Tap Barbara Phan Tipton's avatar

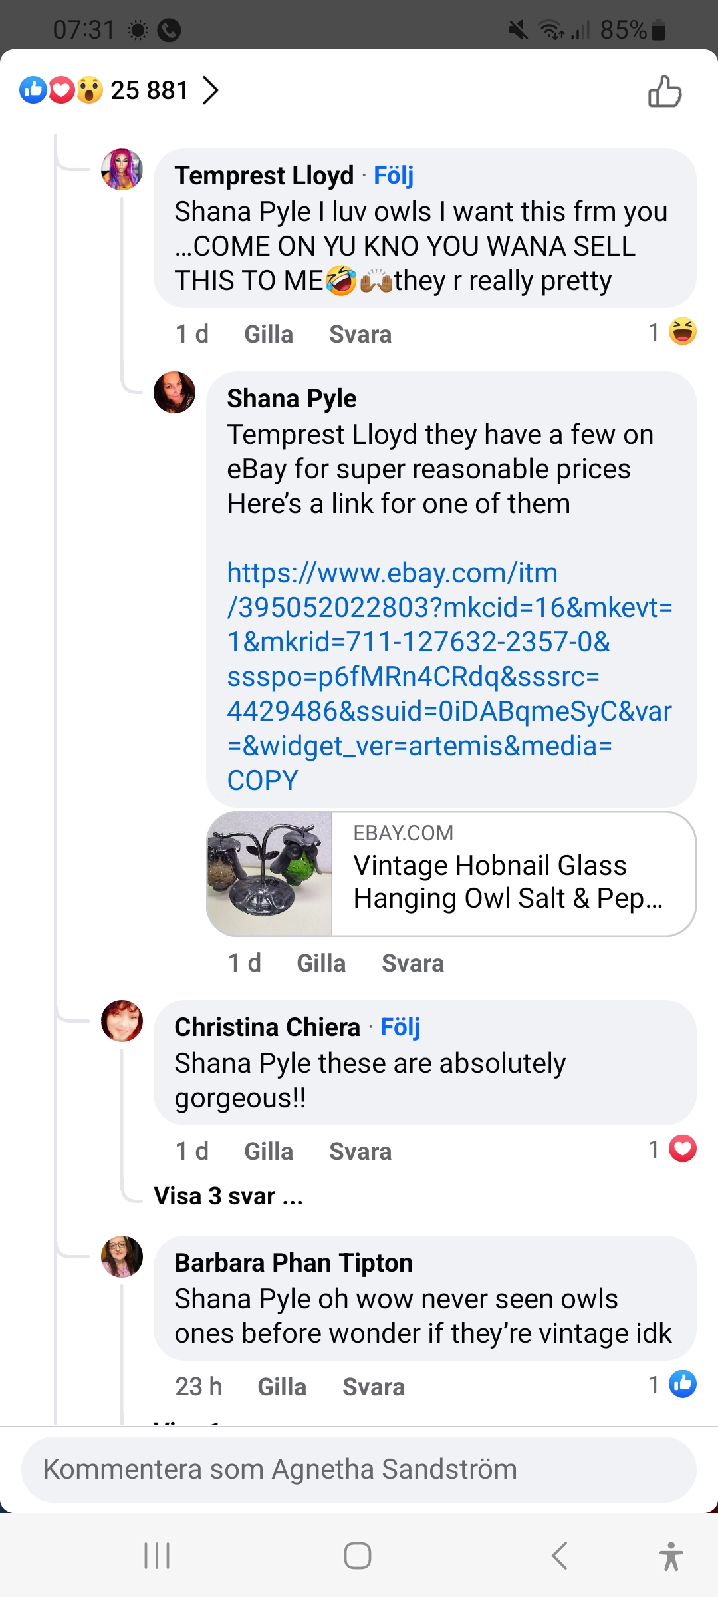click(x=122, y=1256)
